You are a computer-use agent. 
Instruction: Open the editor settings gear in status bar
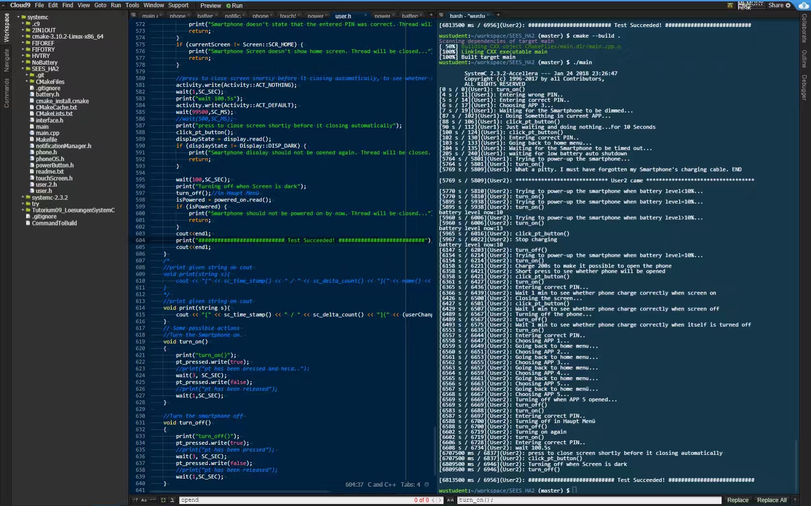point(427,484)
